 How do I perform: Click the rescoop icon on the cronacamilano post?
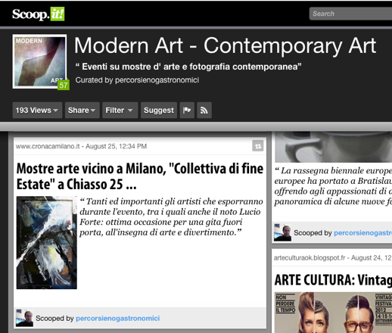[x=258, y=146]
